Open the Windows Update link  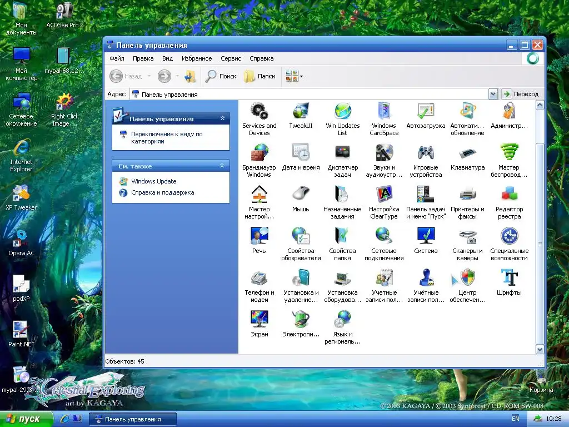[x=153, y=181]
